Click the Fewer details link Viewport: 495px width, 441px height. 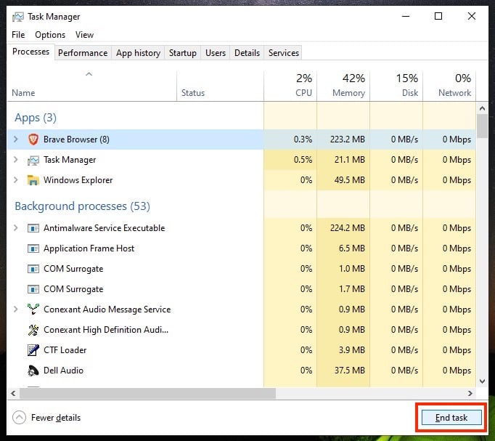[56, 418]
